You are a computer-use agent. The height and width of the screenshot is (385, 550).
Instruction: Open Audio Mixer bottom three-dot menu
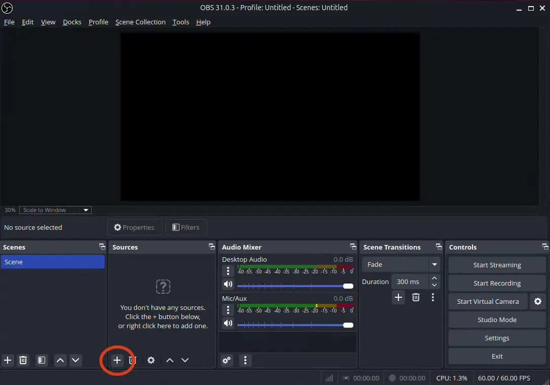coord(245,360)
